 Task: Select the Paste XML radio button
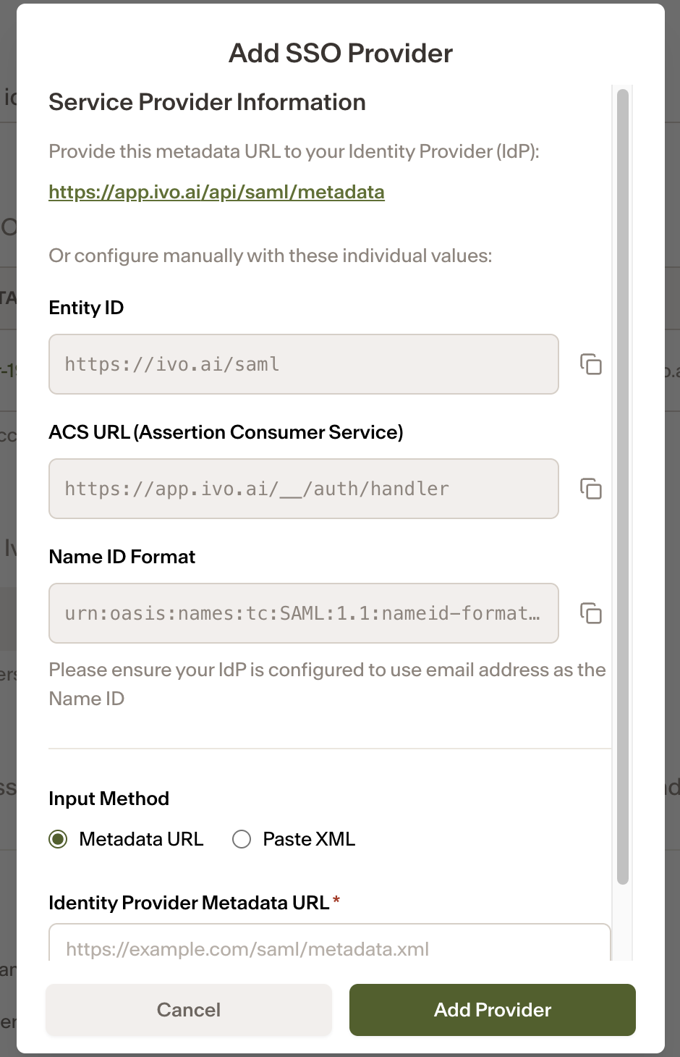pyautogui.click(x=242, y=839)
